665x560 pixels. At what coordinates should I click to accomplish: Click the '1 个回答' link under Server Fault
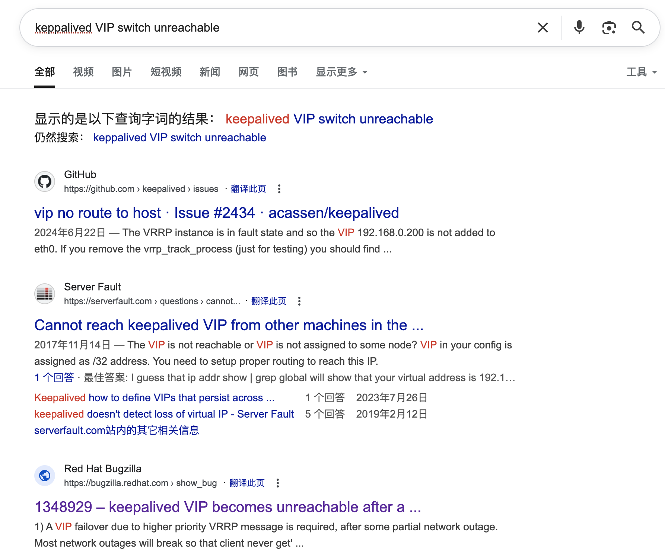pyautogui.click(x=54, y=378)
